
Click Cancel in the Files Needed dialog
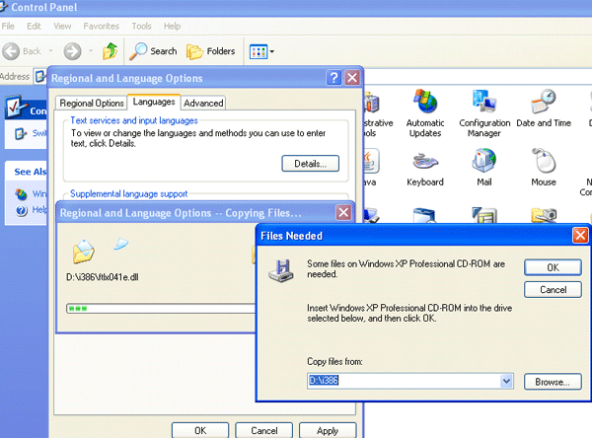click(x=553, y=290)
